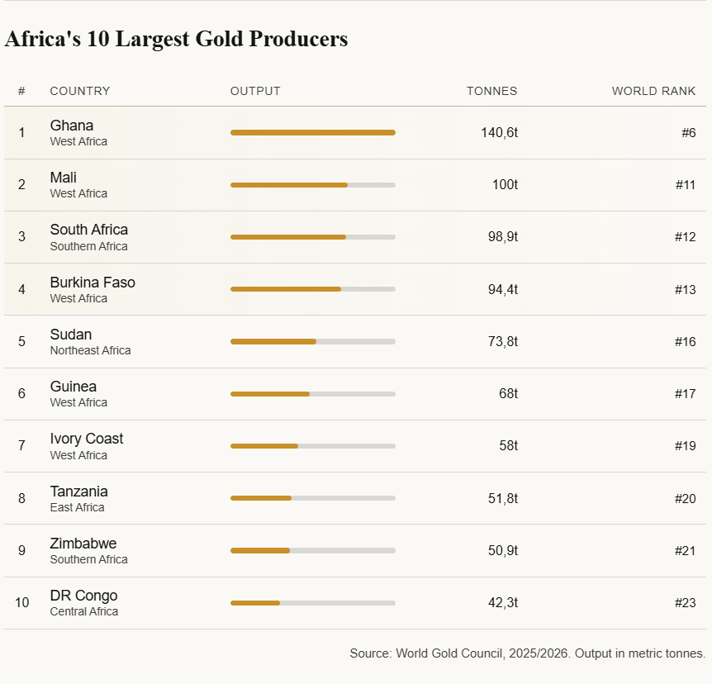
Task: Click Guinea's world rank #17
Action: tap(685, 394)
